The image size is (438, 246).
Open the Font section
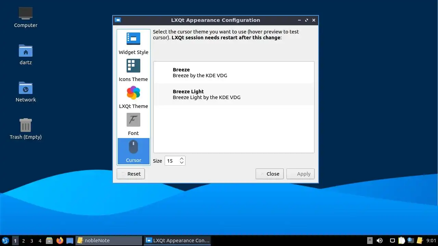[133, 124]
